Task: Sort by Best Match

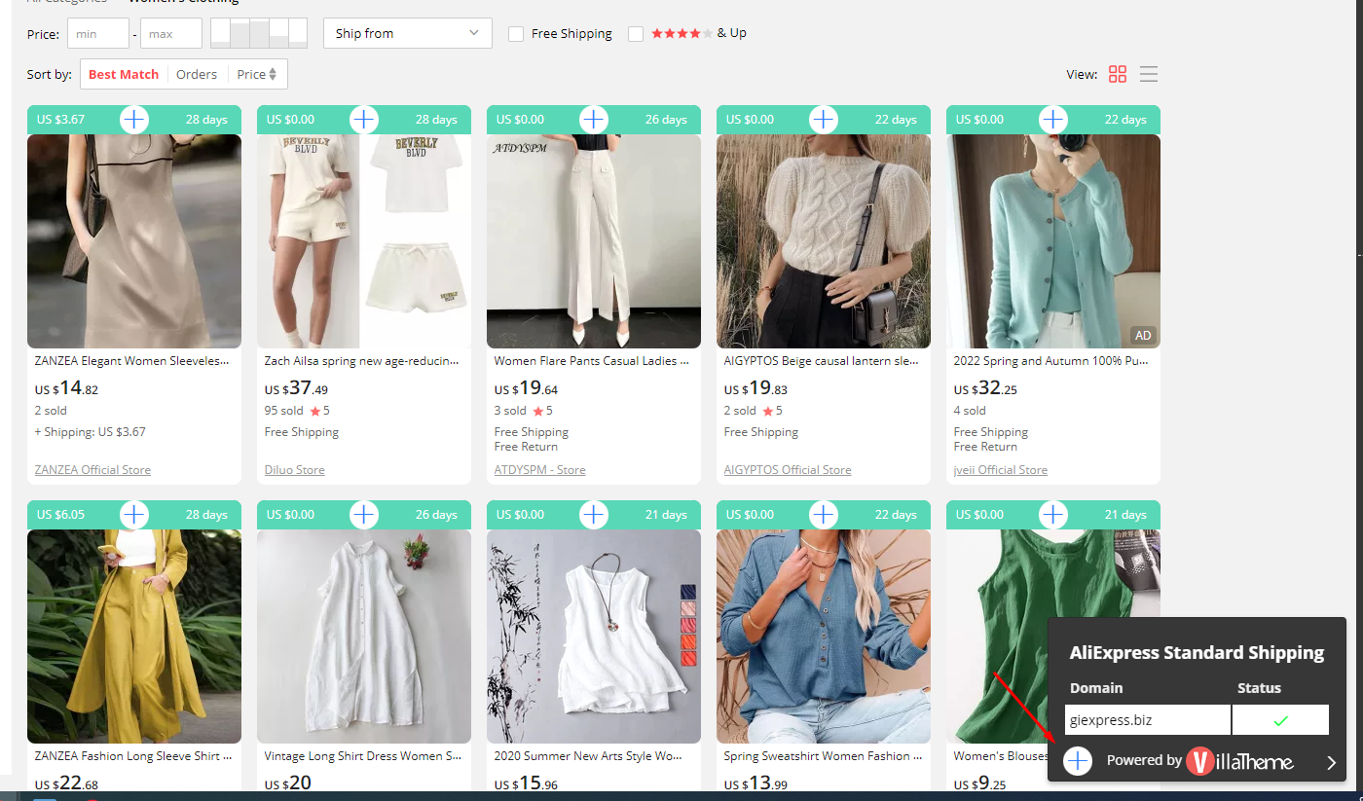Action: point(124,74)
